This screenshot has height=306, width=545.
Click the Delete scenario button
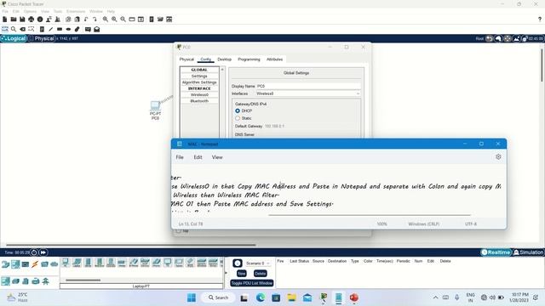coord(260,274)
